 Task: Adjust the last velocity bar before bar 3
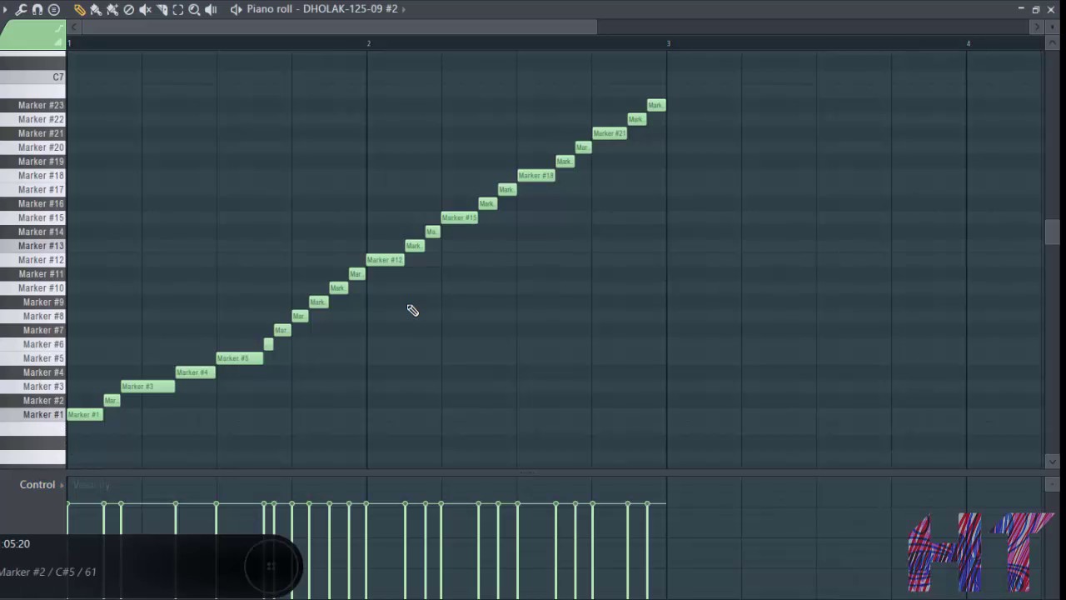click(x=647, y=550)
